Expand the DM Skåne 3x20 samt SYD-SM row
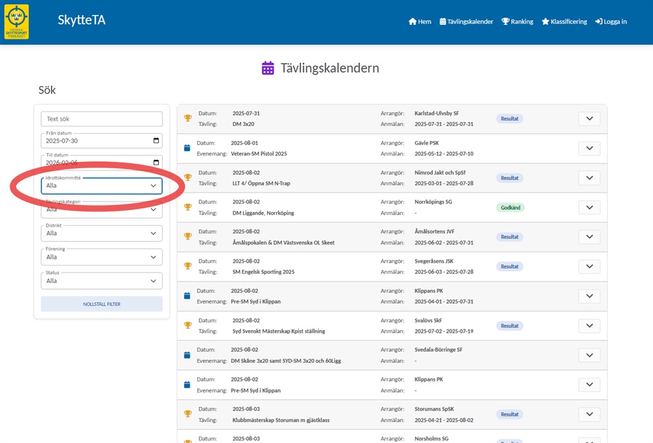This screenshot has height=443, width=653. tap(589, 355)
